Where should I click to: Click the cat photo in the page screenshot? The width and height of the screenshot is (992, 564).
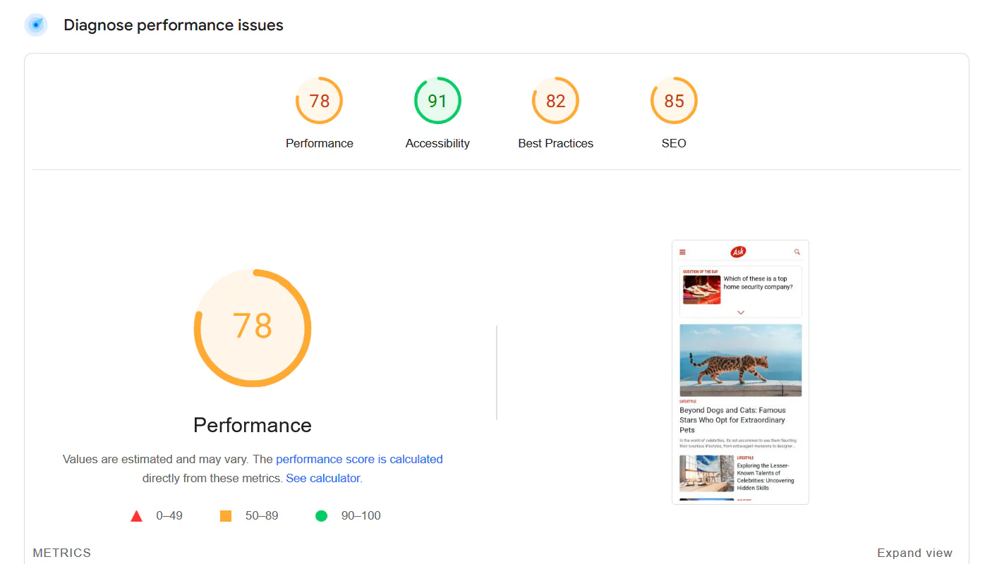coord(740,360)
